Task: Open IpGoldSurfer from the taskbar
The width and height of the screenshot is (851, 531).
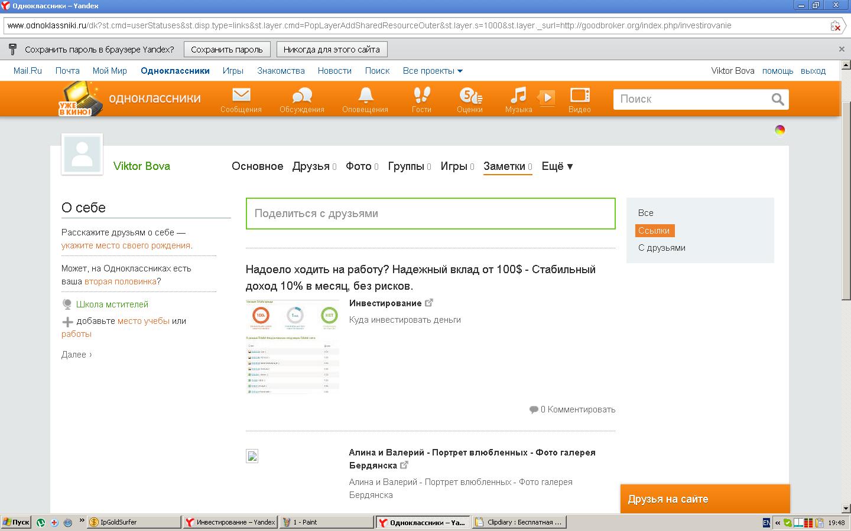Action: pyautogui.click(x=134, y=522)
